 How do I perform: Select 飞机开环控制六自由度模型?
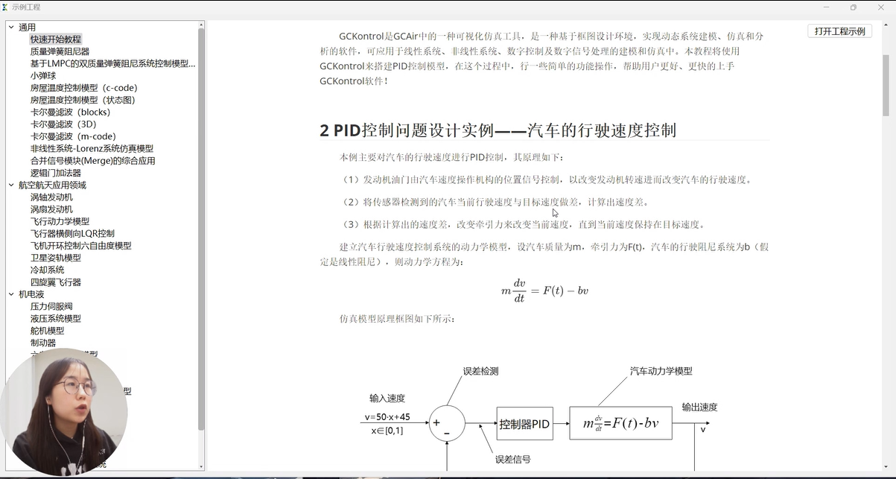(80, 246)
